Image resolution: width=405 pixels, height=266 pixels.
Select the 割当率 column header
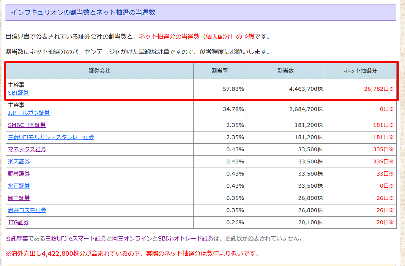219,70
